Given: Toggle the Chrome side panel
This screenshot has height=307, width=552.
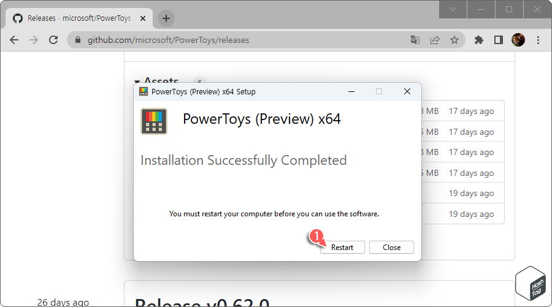Looking at the screenshot, I should (x=499, y=40).
